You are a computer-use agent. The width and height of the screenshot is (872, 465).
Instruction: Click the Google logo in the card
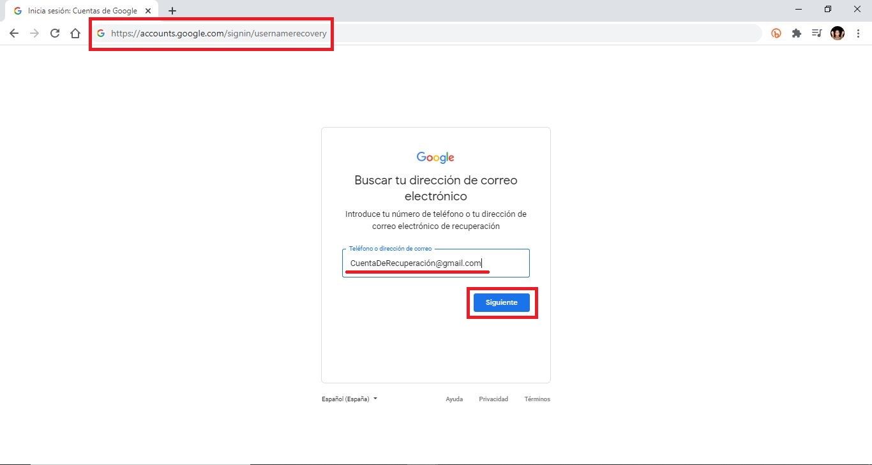click(x=435, y=158)
